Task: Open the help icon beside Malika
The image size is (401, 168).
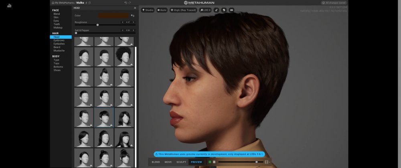Action: coord(89,3)
